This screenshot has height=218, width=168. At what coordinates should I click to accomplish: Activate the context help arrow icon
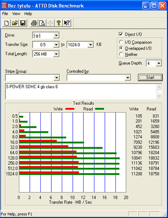pos(67,23)
